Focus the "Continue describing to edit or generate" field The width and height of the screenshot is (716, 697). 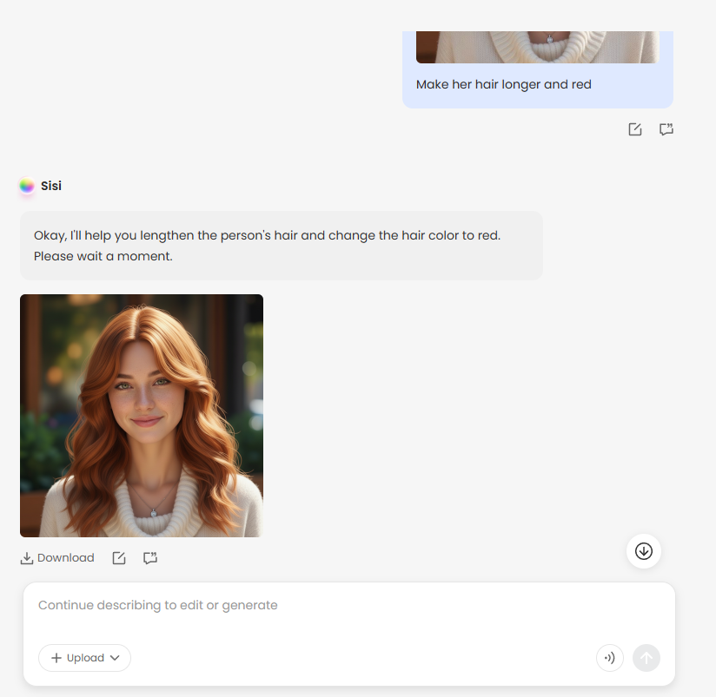point(348,605)
